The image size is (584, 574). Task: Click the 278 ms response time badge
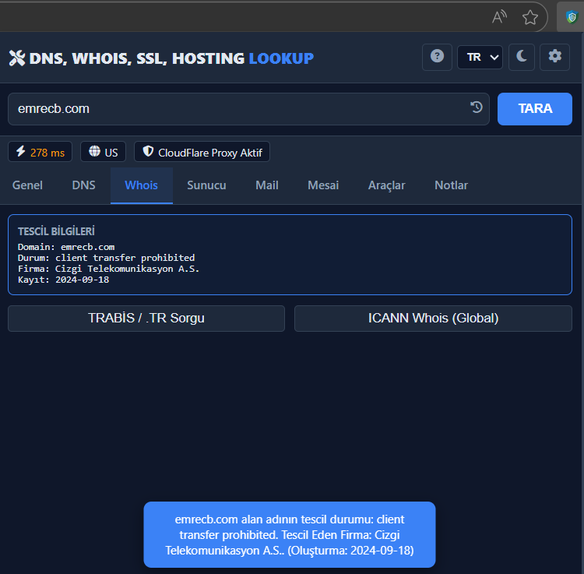click(40, 152)
